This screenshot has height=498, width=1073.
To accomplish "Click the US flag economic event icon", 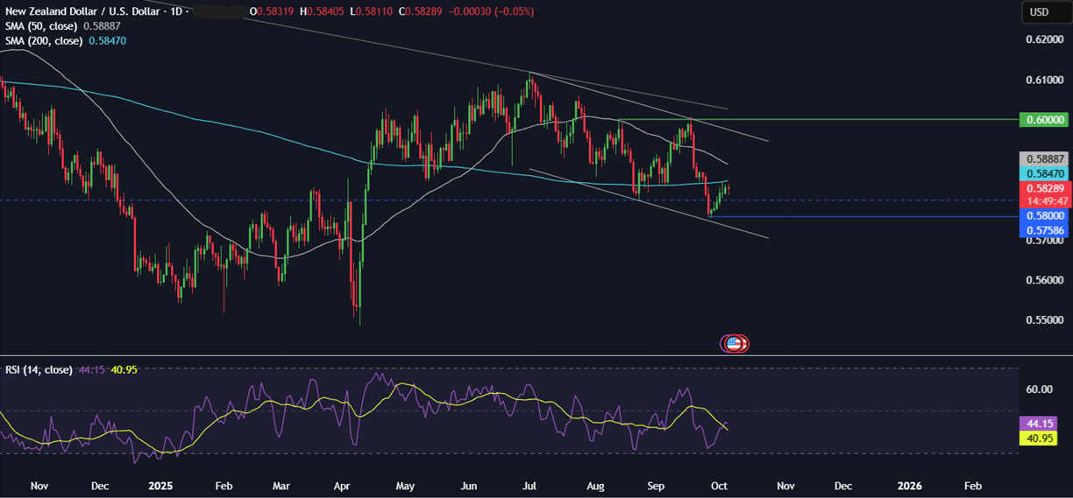I will [735, 343].
